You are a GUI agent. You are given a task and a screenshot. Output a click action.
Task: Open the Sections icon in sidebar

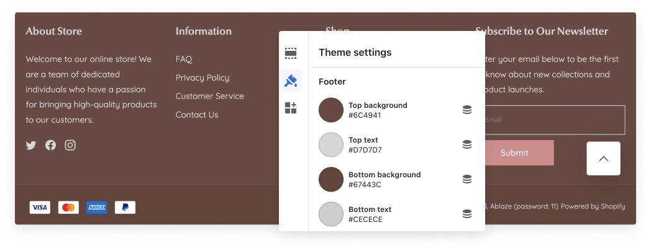[291, 53]
